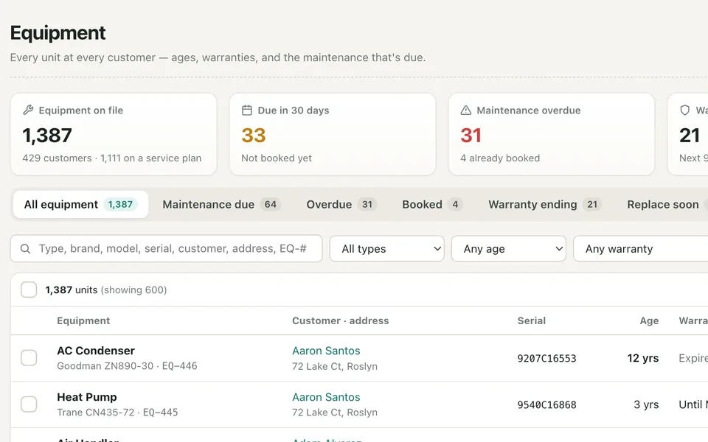This screenshot has width=708, height=442.
Task: Click the 72 Lake Ct address under AC Condenser
Action: click(335, 366)
